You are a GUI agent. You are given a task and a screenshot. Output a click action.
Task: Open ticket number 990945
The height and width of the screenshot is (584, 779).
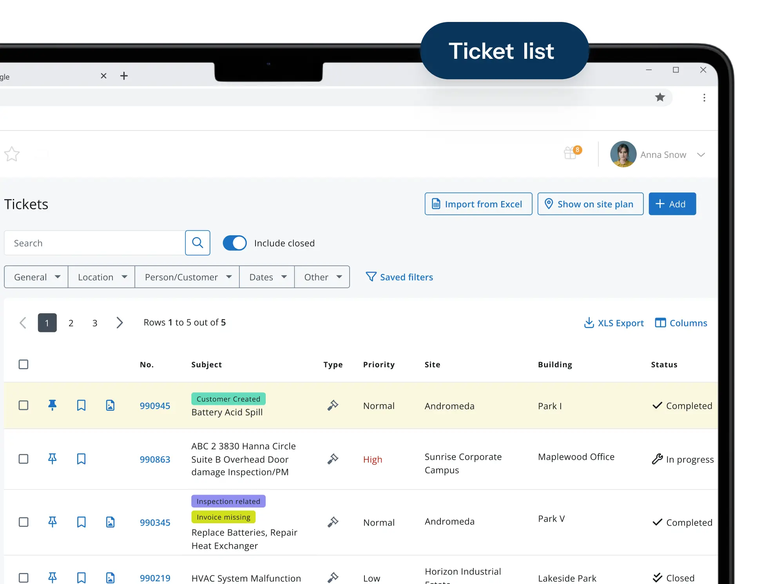(155, 406)
